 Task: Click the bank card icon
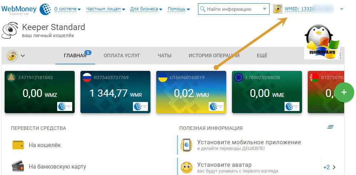coord(18,166)
